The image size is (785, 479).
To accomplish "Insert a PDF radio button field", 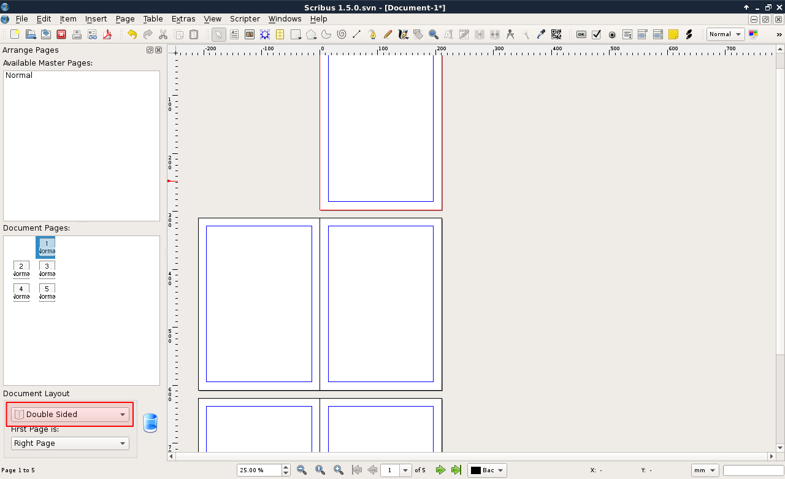I will (x=611, y=34).
